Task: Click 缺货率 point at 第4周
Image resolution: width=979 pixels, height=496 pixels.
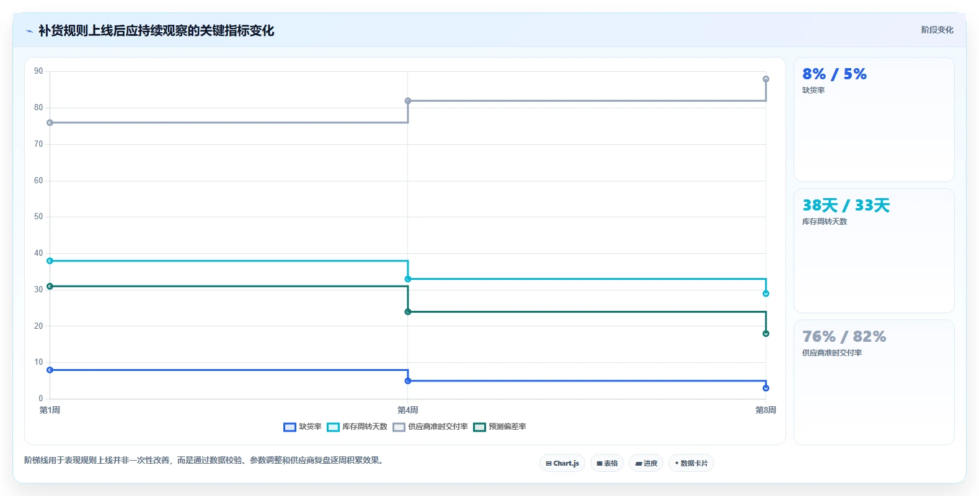Action: (x=408, y=381)
